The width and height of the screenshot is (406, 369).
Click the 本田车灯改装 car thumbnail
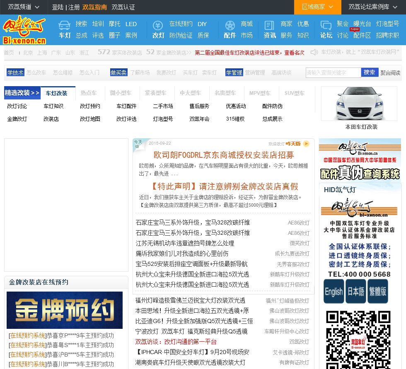tap(359, 104)
